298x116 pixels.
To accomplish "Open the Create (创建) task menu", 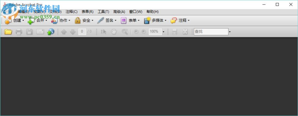I will [14, 20].
